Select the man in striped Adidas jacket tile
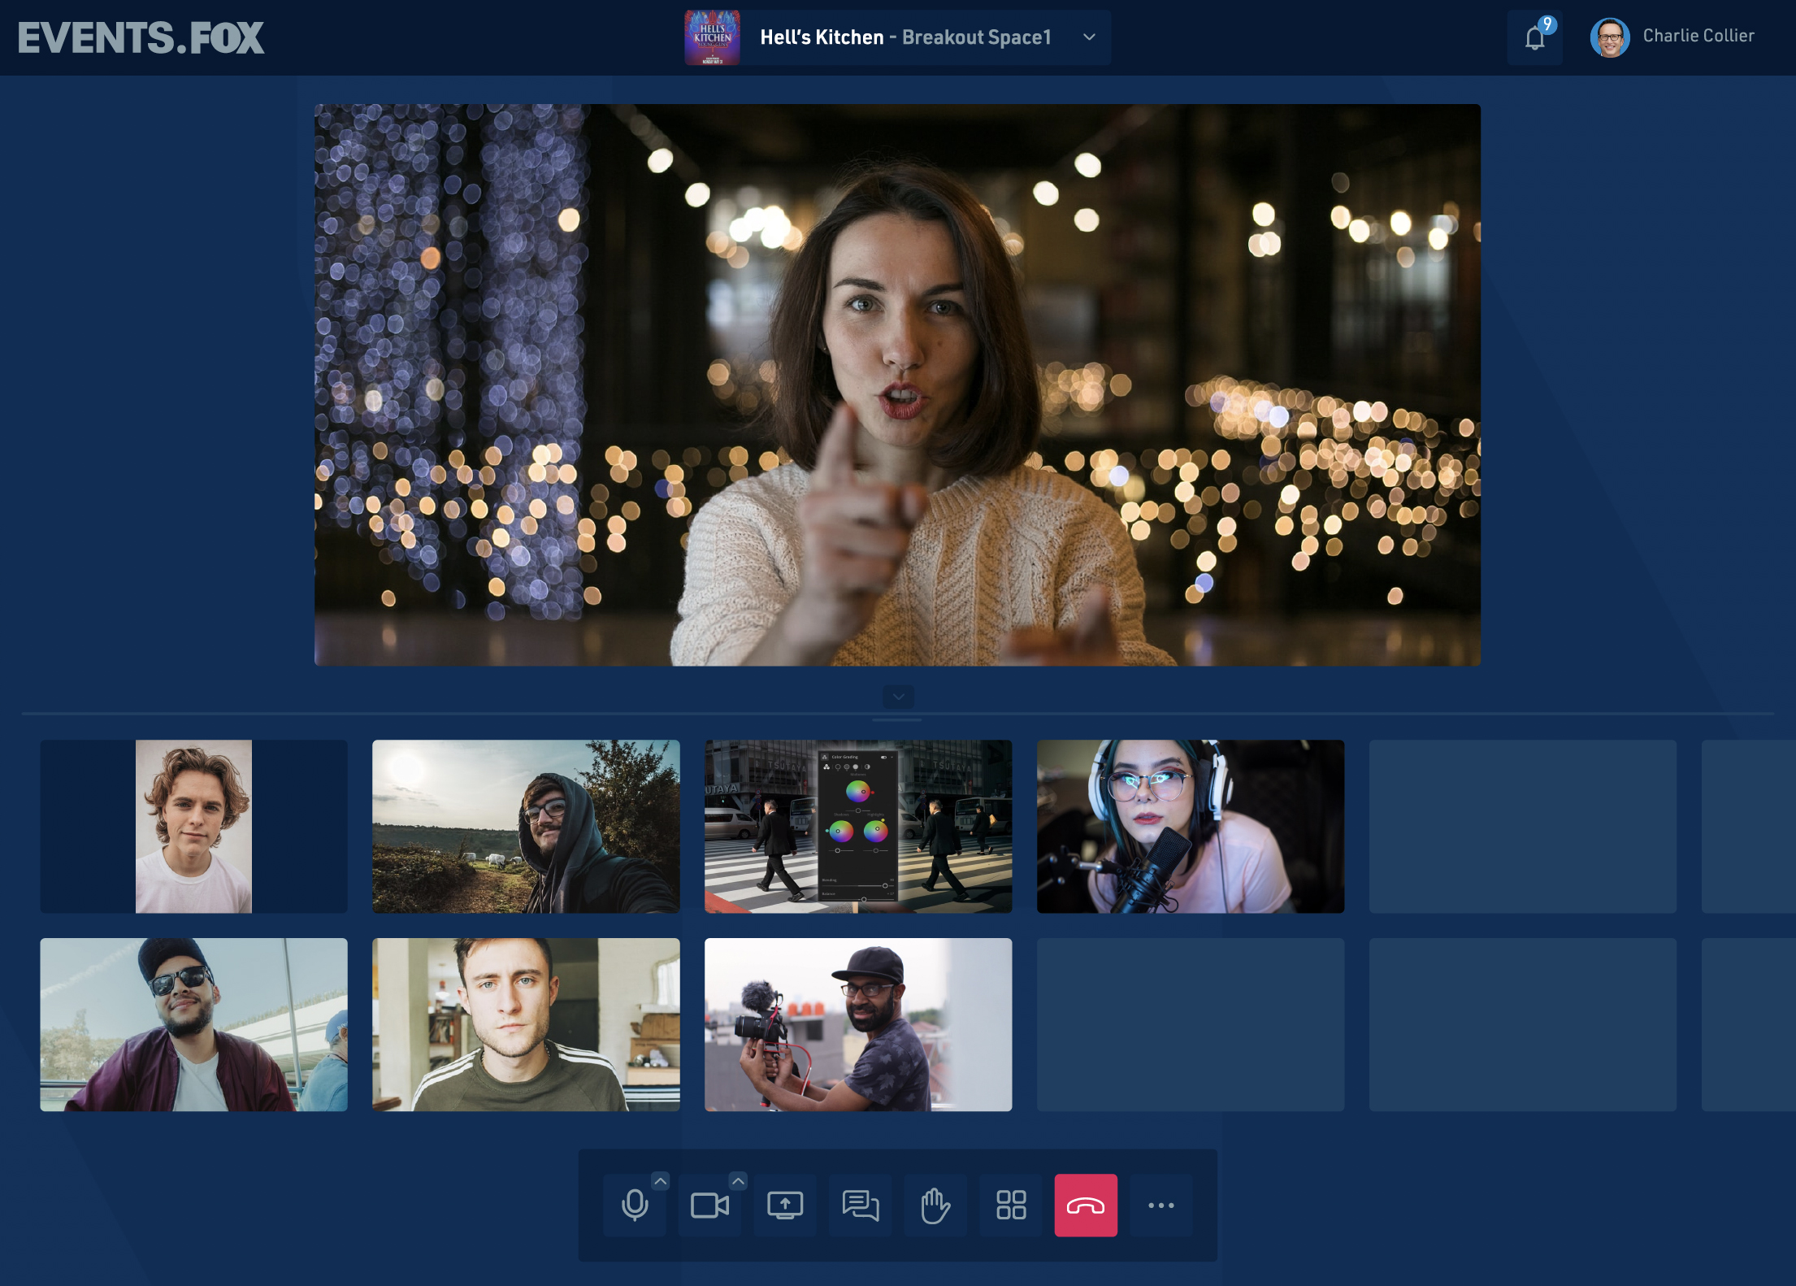 526,1025
